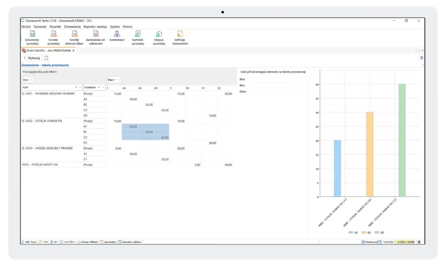Open the Raporty i analizy menu
445x266 pixels.
pyautogui.click(x=95, y=26)
